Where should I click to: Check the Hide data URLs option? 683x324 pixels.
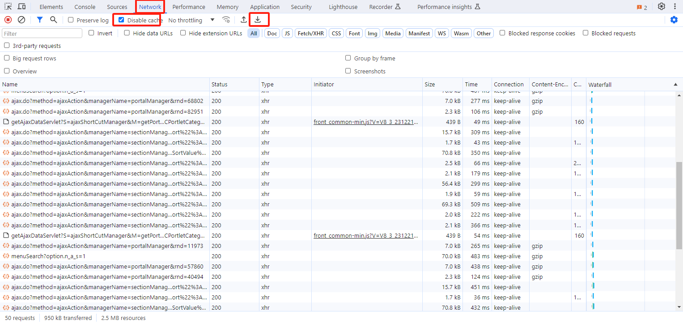(x=127, y=33)
